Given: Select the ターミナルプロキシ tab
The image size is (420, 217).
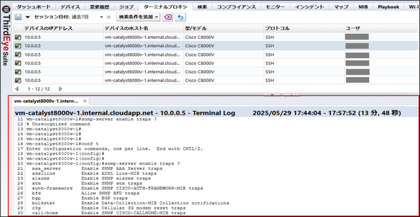Looking at the screenshot, I should (x=165, y=7).
